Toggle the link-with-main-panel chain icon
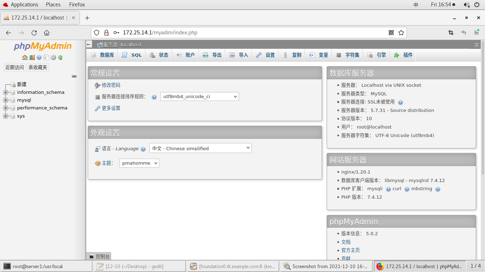 pos(74,76)
